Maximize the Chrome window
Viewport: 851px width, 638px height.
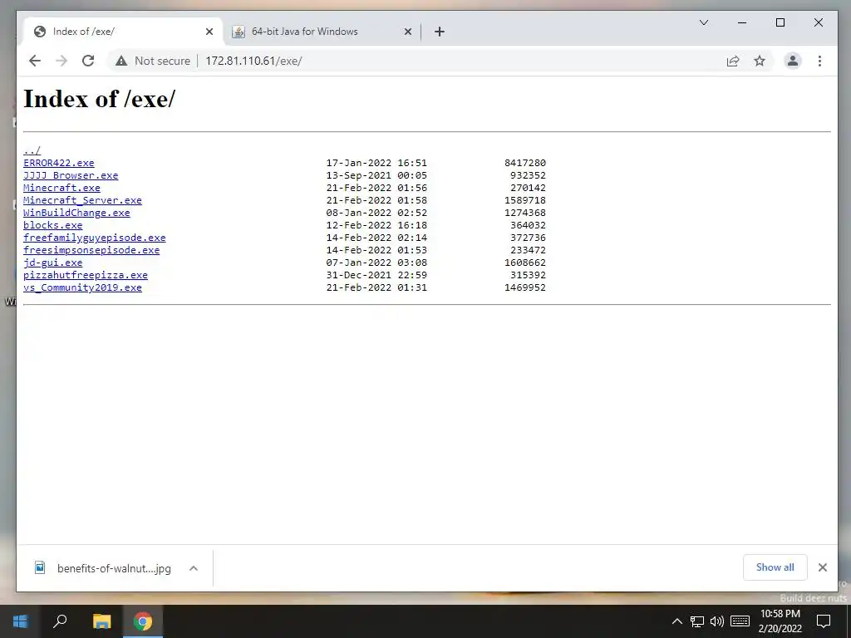780,22
